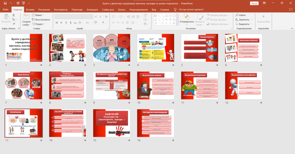
Task: Select the triangle shape in shapes gallery
Action: 155,19
